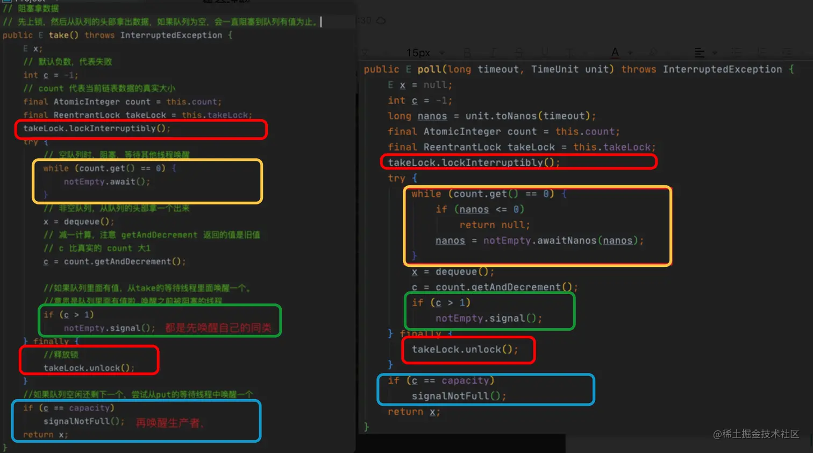Click signalNotFull() in the take method
The height and width of the screenshot is (453, 813).
[x=84, y=421]
